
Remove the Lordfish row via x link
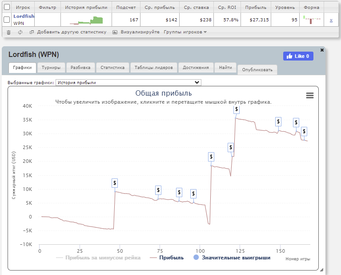331,20
